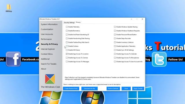Viewport: 185px width, 104px height.
Task: Tick Disable Wifi Sense checkbox
Action: click(67, 50)
